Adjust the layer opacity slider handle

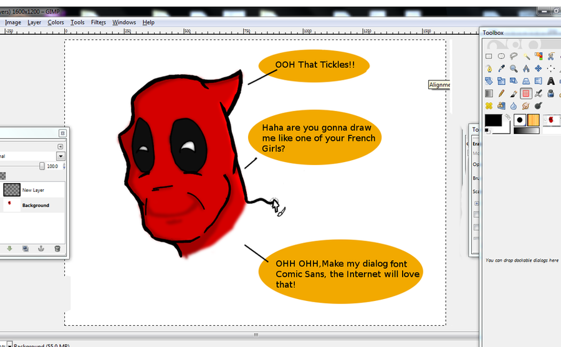click(42, 166)
